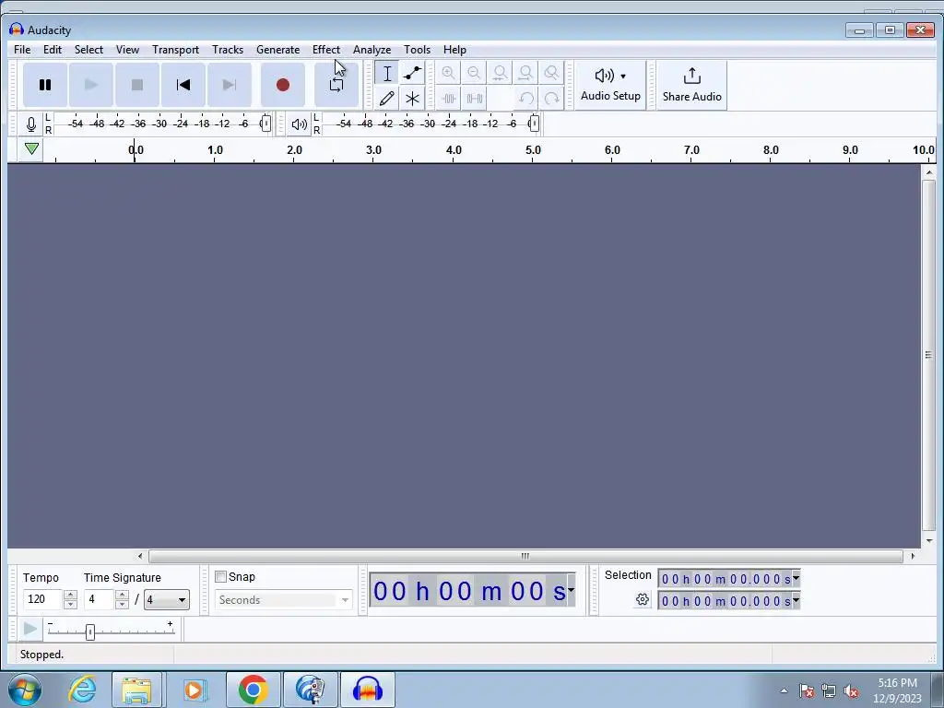Open the Tools menu
944x708 pixels.
pos(417,50)
